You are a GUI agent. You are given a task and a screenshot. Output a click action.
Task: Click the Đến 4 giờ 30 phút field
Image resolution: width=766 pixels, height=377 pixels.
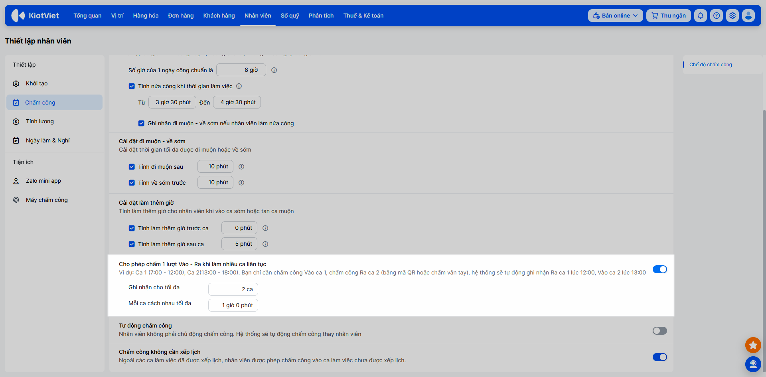click(x=237, y=102)
